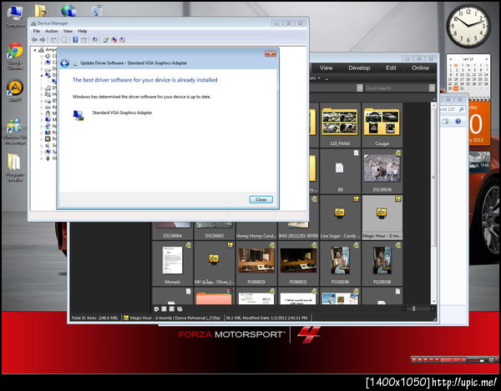Screen dimensions: 501x391
Task: Select the 110_PANA folder thumbnail
Action: tap(340, 125)
